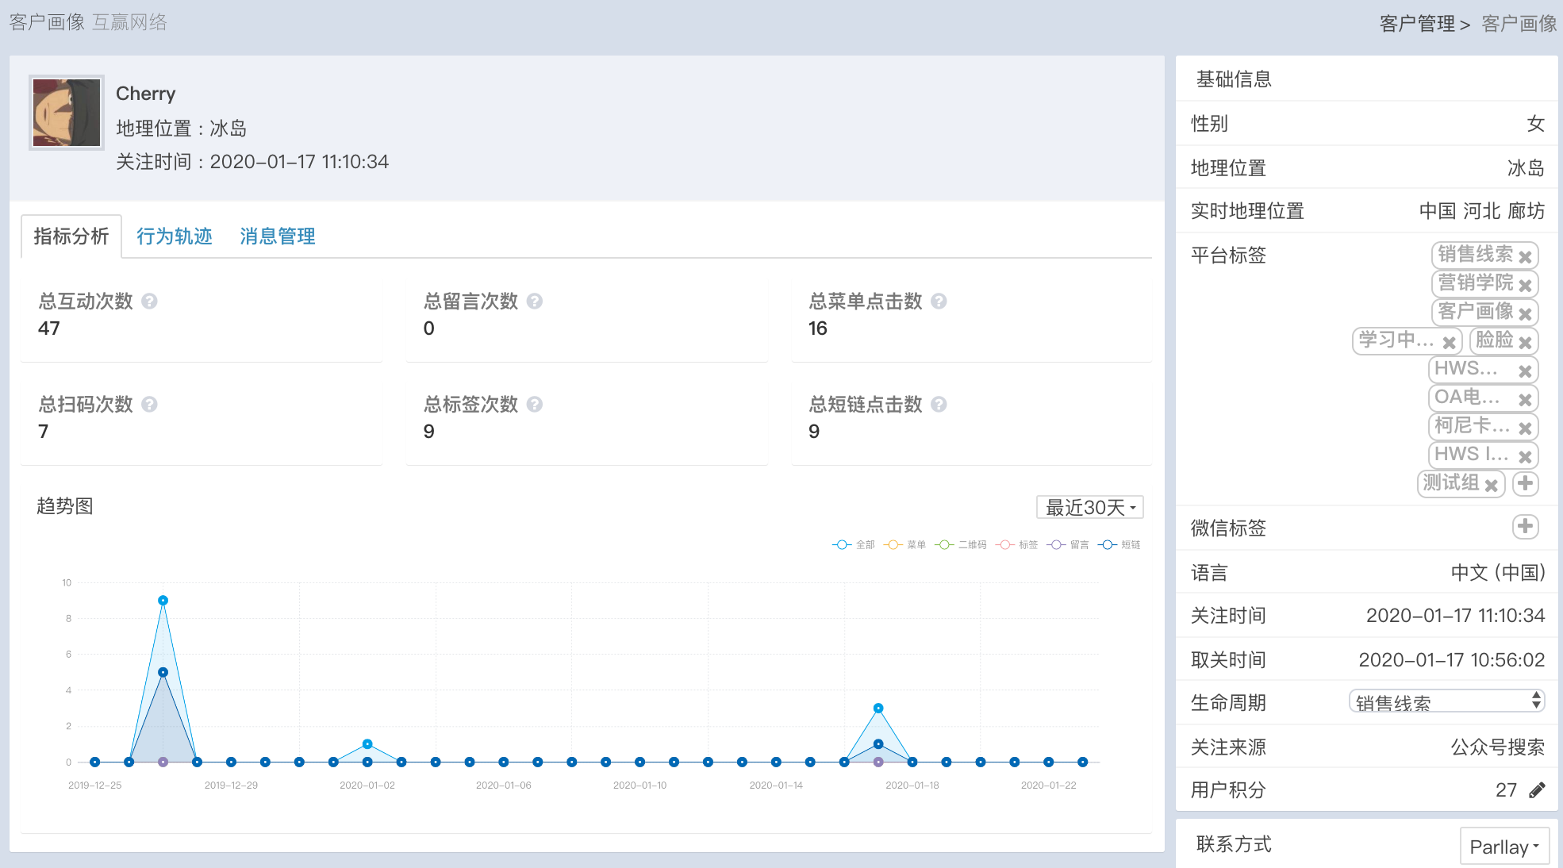Remove the 脸脸 platform tag
The image size is (1563, 868).
pos(1525,343)
